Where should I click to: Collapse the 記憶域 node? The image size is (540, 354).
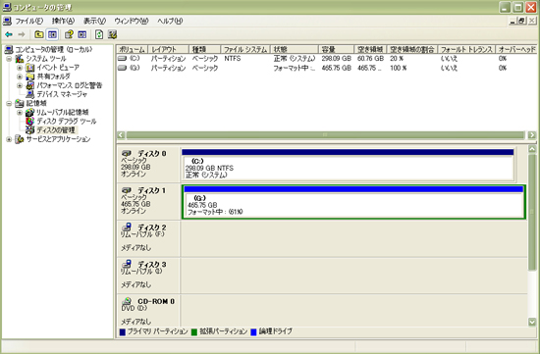pos(9,103)
